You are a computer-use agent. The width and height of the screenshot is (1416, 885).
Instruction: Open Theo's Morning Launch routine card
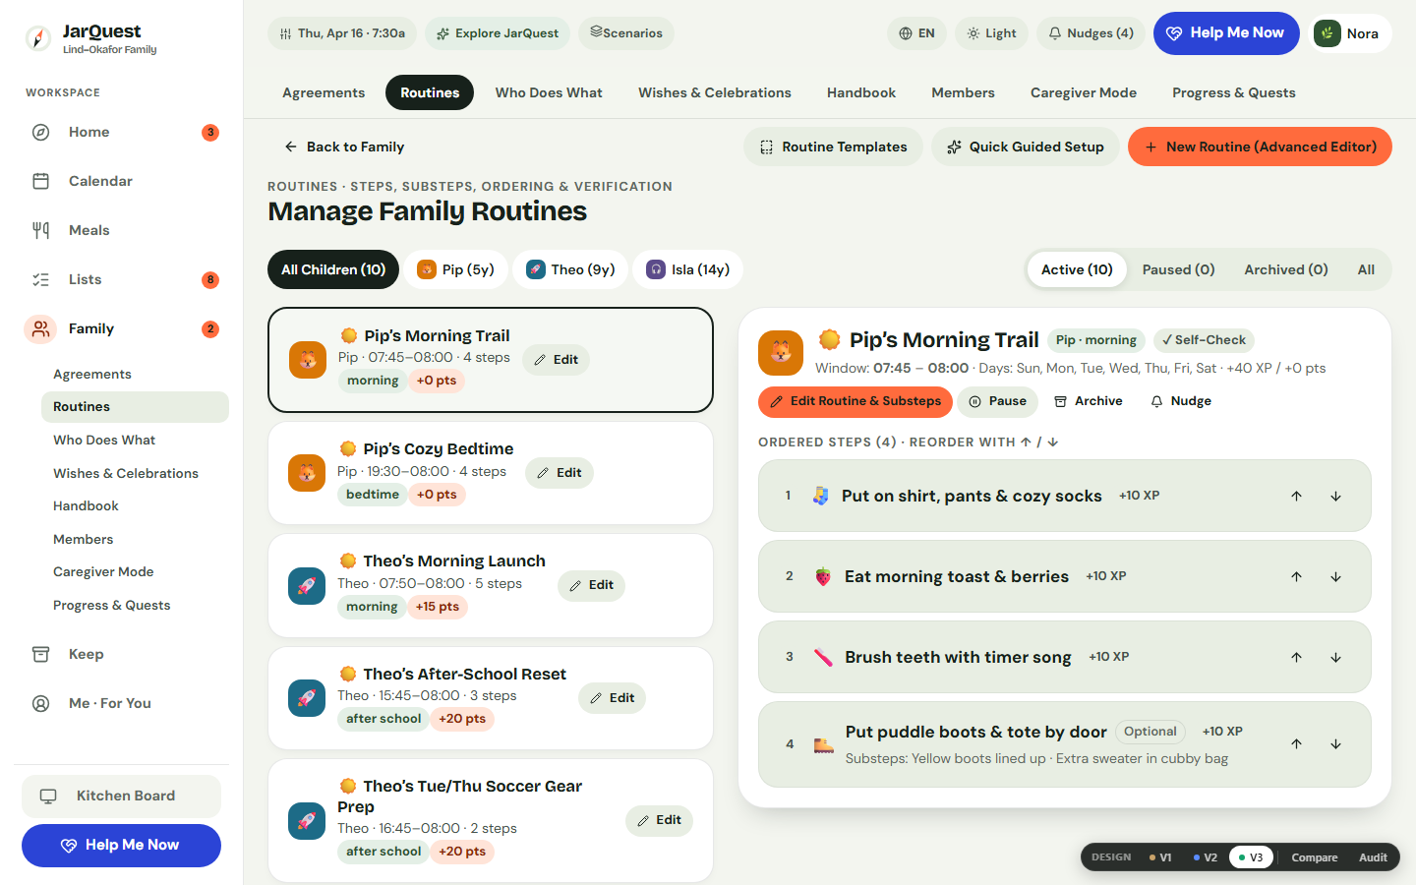[x=490, y=586]
